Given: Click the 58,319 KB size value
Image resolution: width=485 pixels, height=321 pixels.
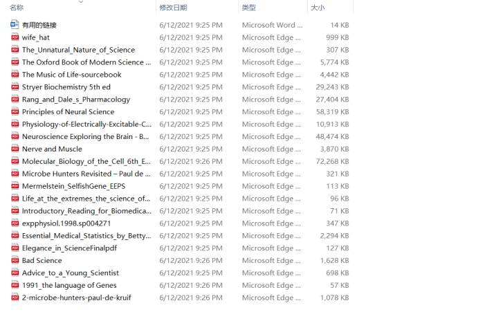Looking at the screenshot, I should tap(332, 111).
